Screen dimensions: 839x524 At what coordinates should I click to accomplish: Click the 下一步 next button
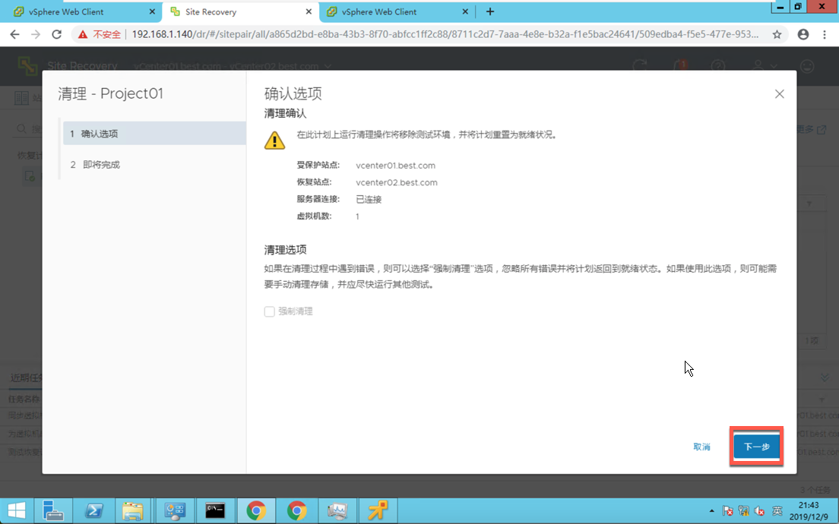pyautogui.click(x=756, y=447)
